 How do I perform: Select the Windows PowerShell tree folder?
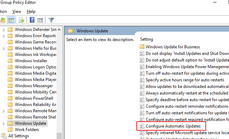click(x=34, y=98)
